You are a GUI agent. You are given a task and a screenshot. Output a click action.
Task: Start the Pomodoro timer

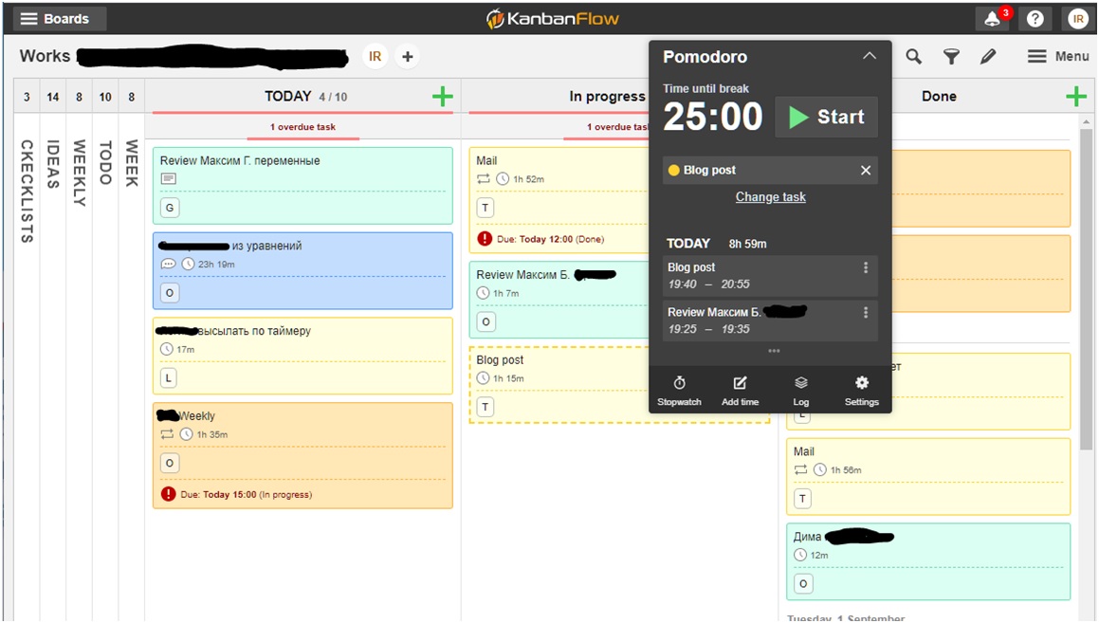(x=826, y=117)
